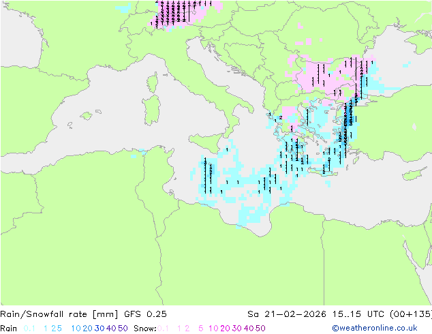Select the Rain 50 legend color value
The width and height of the screenshot is (432, 334).
(123, 329)
